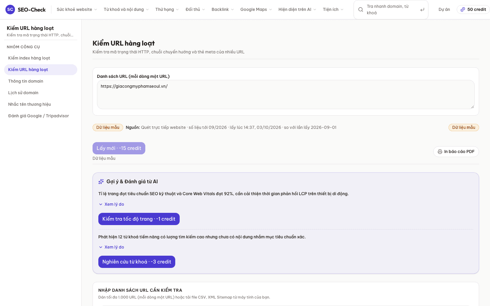Click the SC logo badge
The image size is (490, 306).
pyautogui.click(x=10, y=10)
